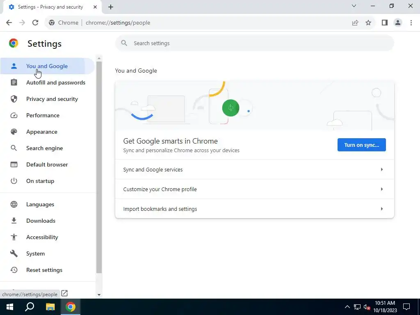Go to Privacy and security settings

coord(48,99)
